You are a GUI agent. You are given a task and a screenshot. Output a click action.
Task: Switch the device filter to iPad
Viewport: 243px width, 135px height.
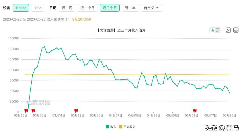click(38, 8)
